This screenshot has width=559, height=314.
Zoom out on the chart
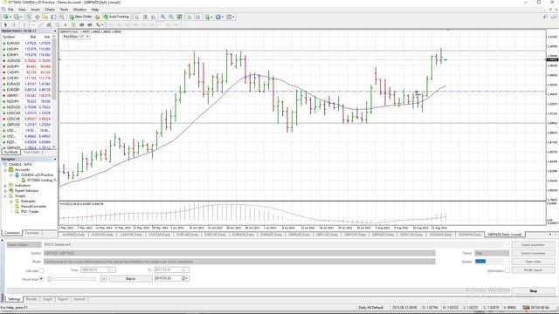[171, 17]
